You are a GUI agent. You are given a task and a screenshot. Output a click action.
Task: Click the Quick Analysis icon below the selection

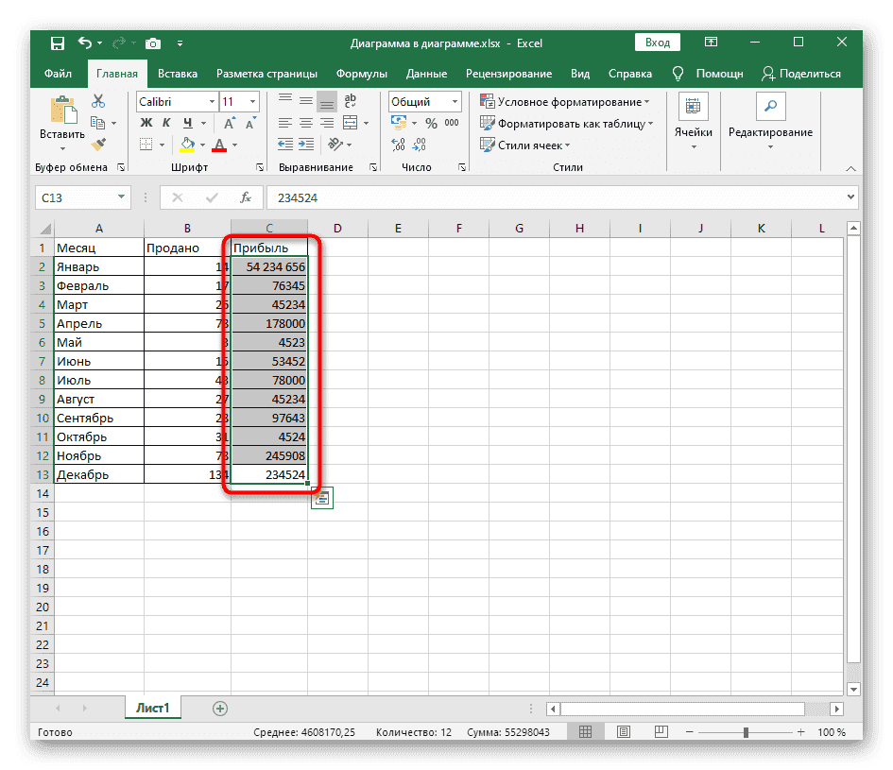[x=321, y=498]
